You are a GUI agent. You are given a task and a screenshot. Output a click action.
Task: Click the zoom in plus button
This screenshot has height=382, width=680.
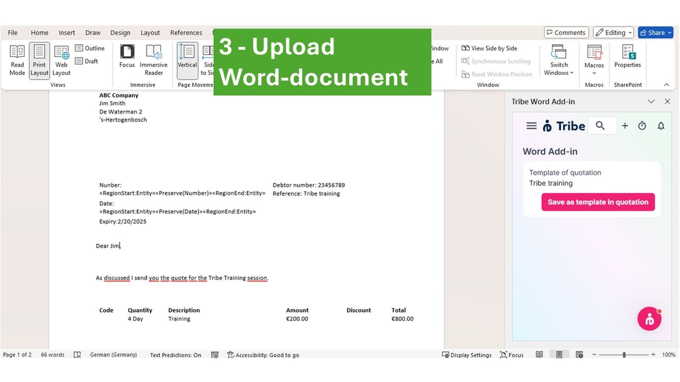653,355
